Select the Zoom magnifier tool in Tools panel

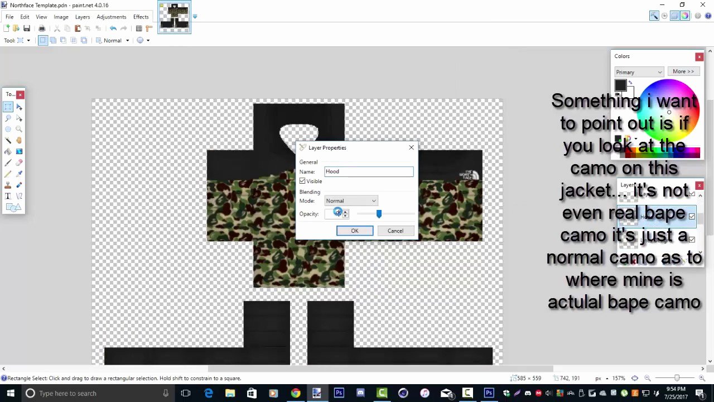[x=19, y=129]
